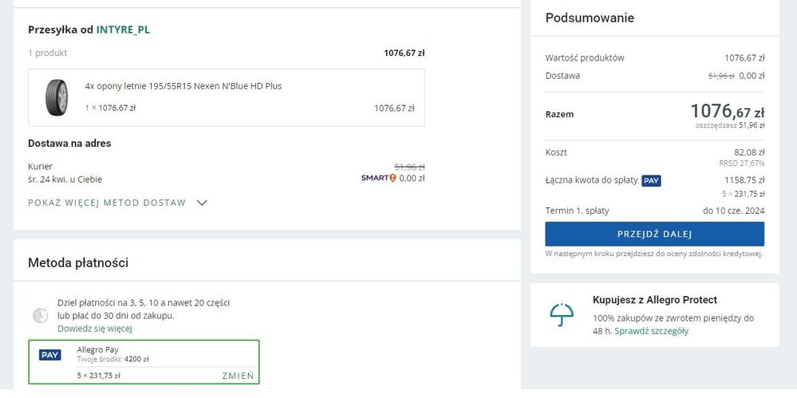Screen dimensions: 797x398
Task: Click the PAY logo in Allegro Pay box
Action: (x=50, y=354)
